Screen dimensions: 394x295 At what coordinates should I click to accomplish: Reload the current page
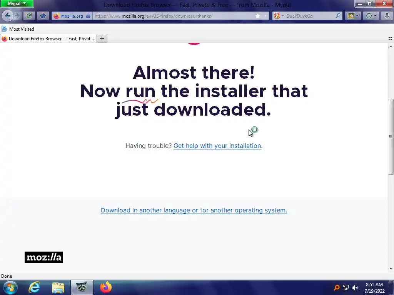click(x=29, y=16)
